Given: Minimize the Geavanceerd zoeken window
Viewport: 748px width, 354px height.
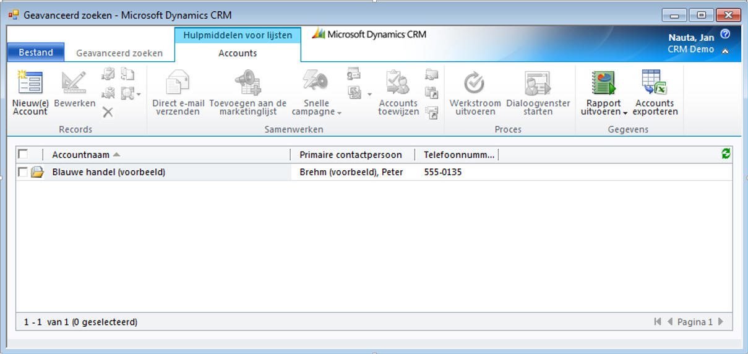Looking at the screenshot, I should (x=674, y=15).
